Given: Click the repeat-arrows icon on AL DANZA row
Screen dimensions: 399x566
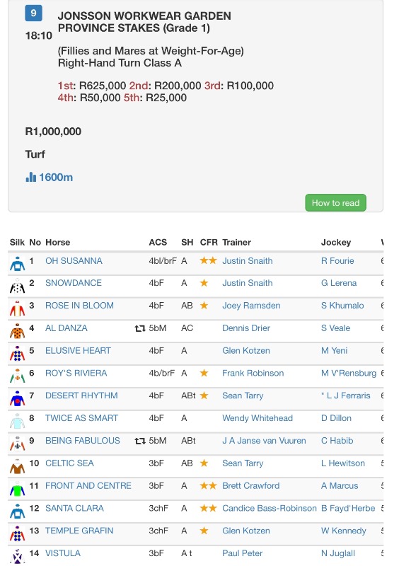Looking at the screenshot, I should point(140,328).
